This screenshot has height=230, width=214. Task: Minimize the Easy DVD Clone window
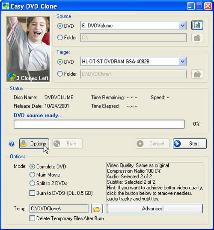click(x=191, y=6)
